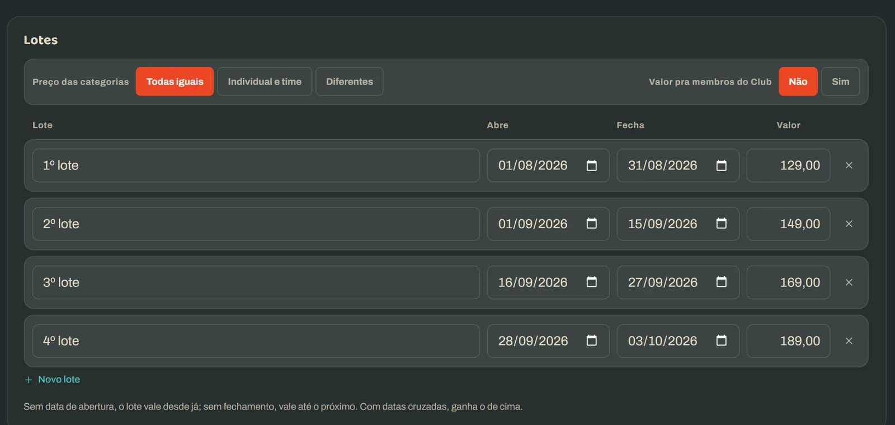Image resolution: width=895 pixels, height=425 pixels.
Task: Open calendar picker for 2º lote Fecha date
Action: (x=721, y=224)
